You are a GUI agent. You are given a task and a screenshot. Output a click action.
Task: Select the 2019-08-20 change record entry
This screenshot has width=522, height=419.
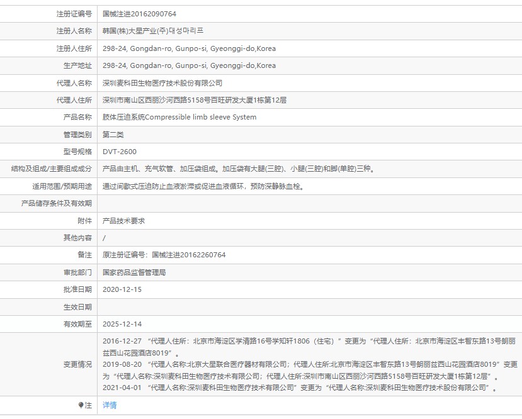tap(310, 371)
